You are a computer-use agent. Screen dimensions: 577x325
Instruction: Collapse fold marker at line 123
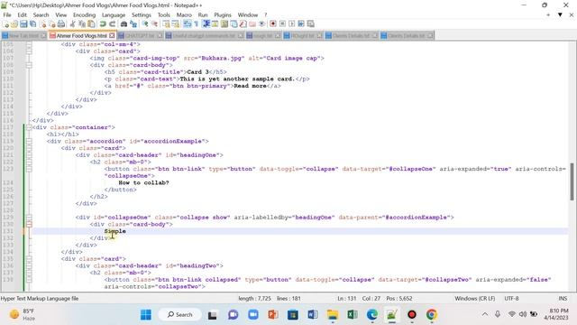pyautogui.click(x=29, y=169)
